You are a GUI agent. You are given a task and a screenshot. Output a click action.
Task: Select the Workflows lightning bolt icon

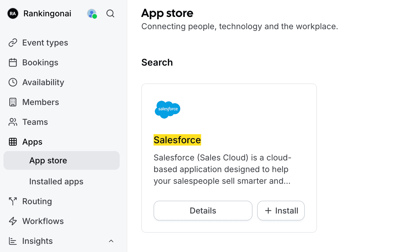tap(13, 221)
